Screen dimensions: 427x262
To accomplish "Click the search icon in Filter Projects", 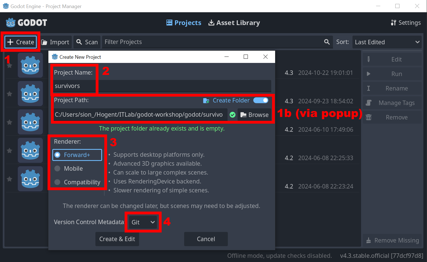I will tap(327, 42).
